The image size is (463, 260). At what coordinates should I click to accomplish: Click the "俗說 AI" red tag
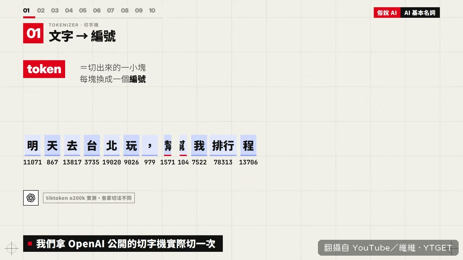387,13
